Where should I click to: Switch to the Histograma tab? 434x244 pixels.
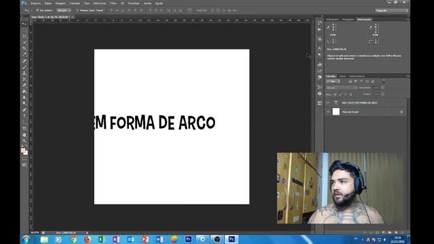coord(332,20)
